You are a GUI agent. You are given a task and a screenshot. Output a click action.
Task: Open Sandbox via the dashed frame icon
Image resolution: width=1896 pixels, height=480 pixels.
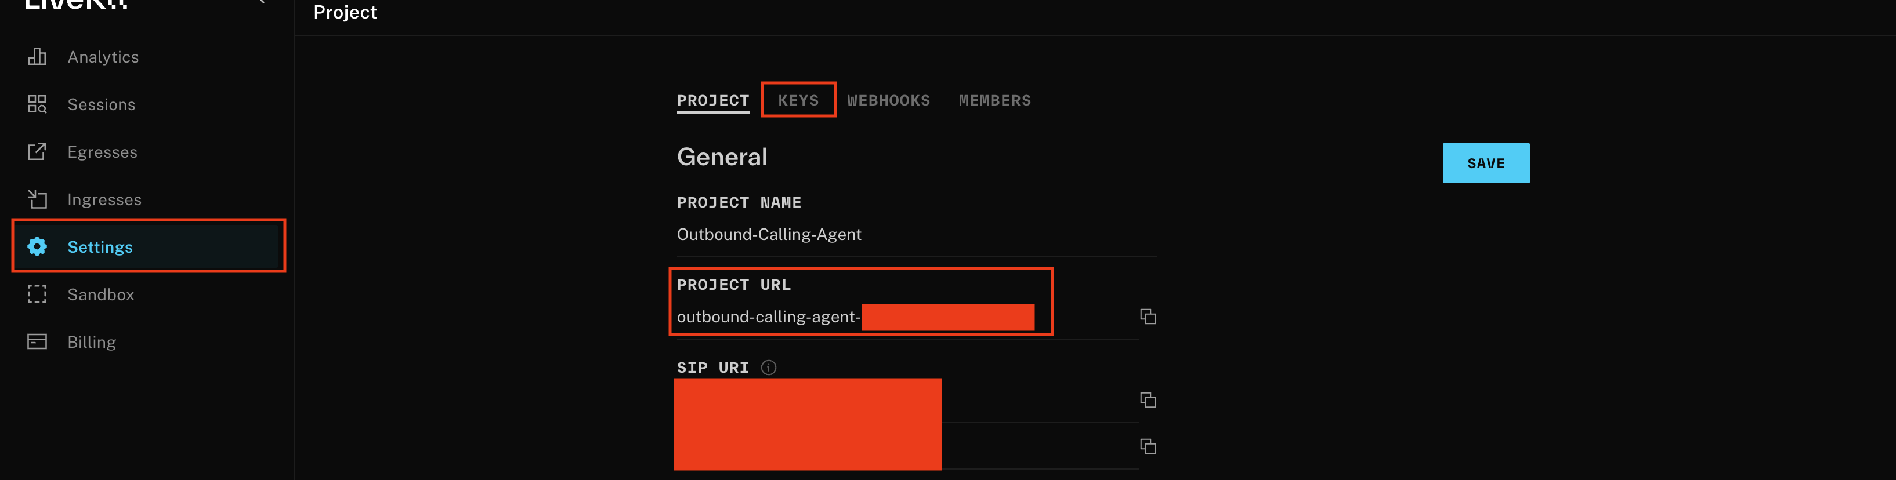click(x=37, y=294)
